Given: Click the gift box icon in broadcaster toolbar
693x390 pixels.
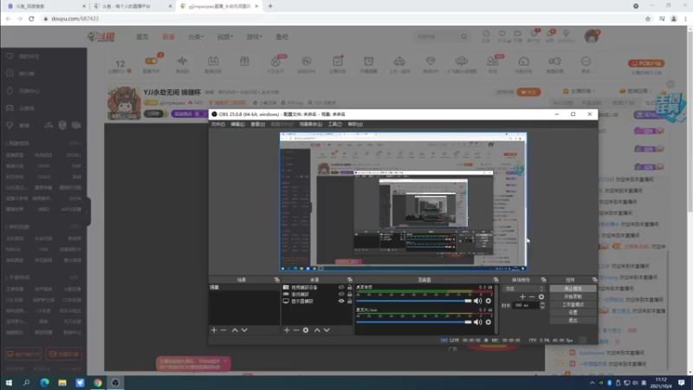Looking at the screenshot, I should [244, 62].
